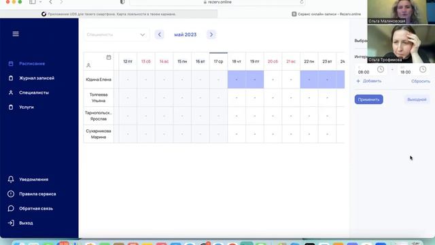Select specialist Юдина Елена row
The width and height of the screenshot is (435, 245).
99,80
